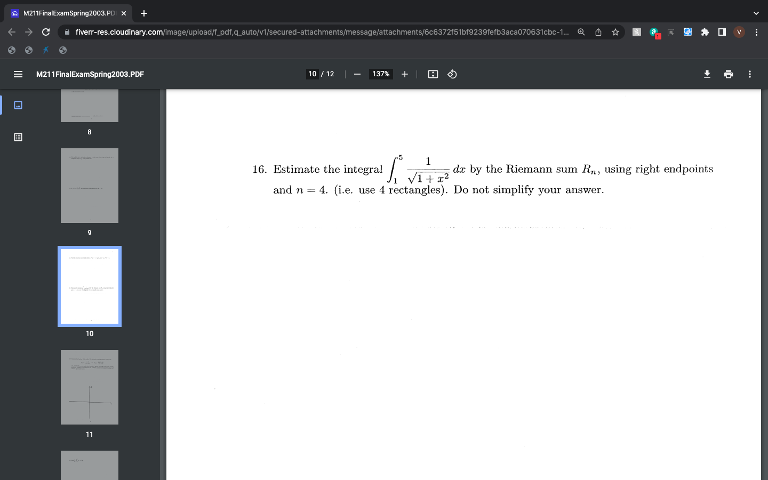Share this page from address bar
The image size is (768, 480).
(598, 32)
